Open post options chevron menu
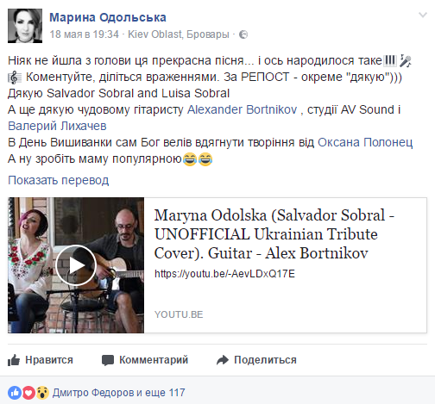This screenshot has width=435, height=404. pyautogui.click(x=422, y=15)
